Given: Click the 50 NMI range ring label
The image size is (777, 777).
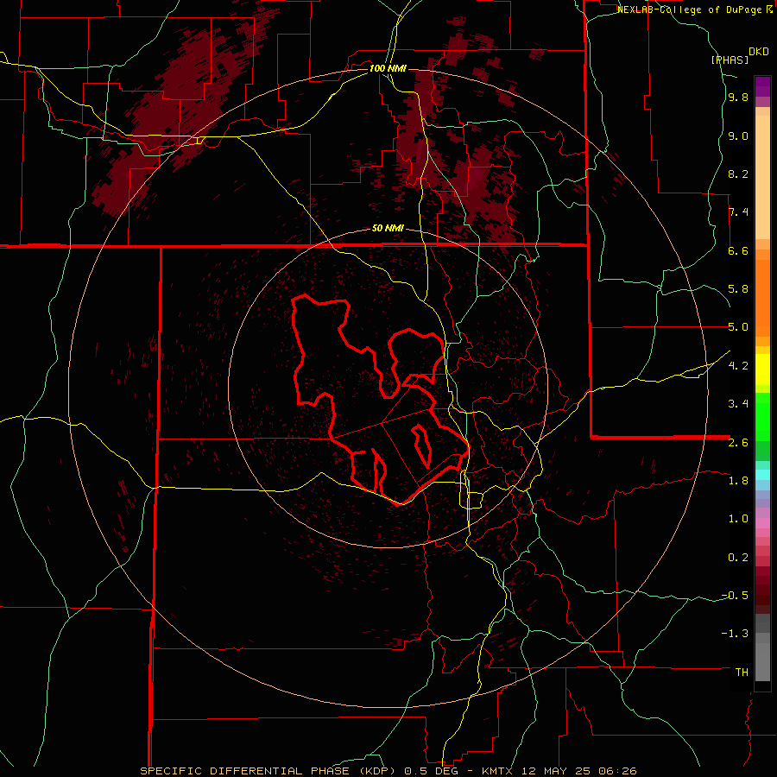Looking at the screenshot, I should (388, 229).
